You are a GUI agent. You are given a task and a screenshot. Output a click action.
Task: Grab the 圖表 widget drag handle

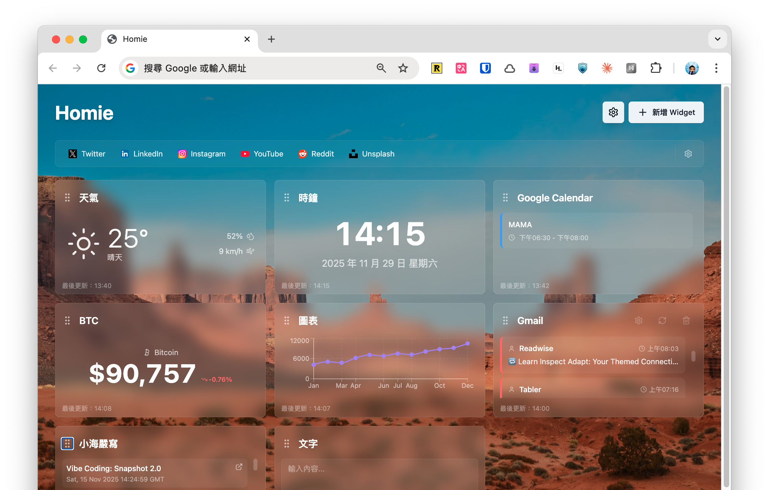(286, 320)
